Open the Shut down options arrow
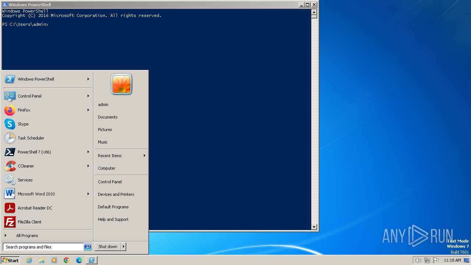The width and height of the screenshot is (471, 265). [x=124, y=247]
